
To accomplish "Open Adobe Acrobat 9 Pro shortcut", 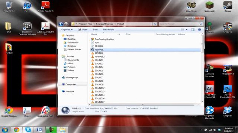I will tap(45, 29).
